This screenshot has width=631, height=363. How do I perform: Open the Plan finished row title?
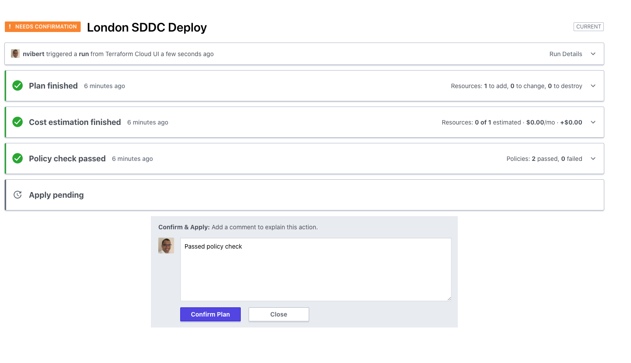click(53, 85)
